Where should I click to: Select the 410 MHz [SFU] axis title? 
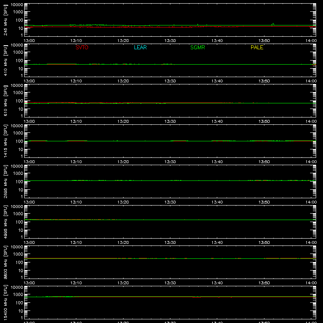pos(6,60)
